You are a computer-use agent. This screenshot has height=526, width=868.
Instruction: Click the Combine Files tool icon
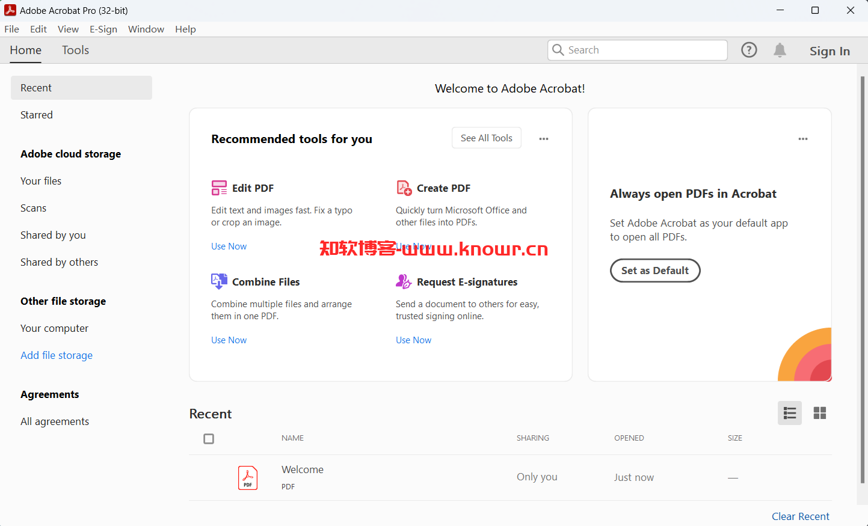coord(219,281)
